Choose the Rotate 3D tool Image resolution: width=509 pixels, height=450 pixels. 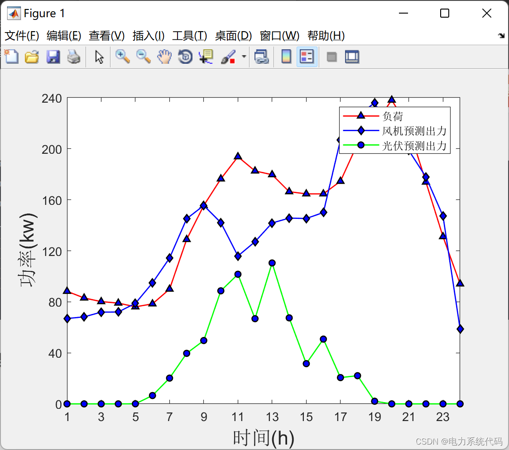tap(185, 57)
